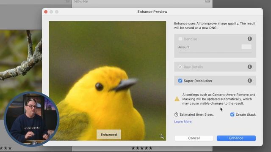Uncheck the Create Stack checkbox
The width and height of the screenshot is (271, 152).
point(232,114)
